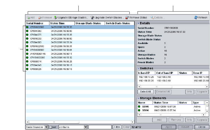Toggle the 'not' filter checkbox
Image resolution: width=210 pixels, height=130 pixels.
coord(51,127)
